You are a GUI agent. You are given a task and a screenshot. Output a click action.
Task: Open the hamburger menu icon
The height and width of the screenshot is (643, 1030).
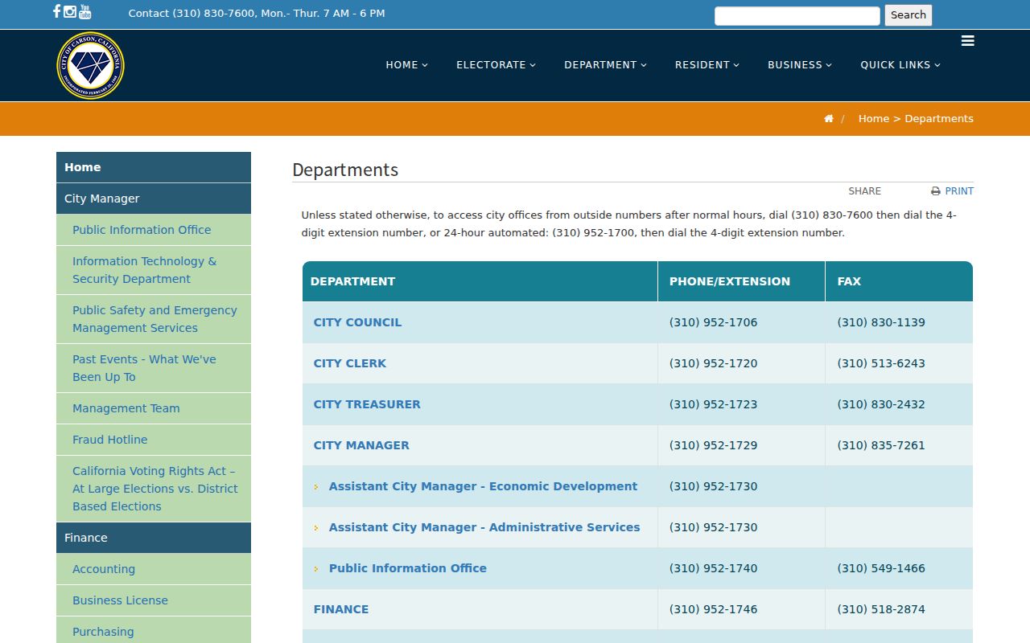coord(968,41)
